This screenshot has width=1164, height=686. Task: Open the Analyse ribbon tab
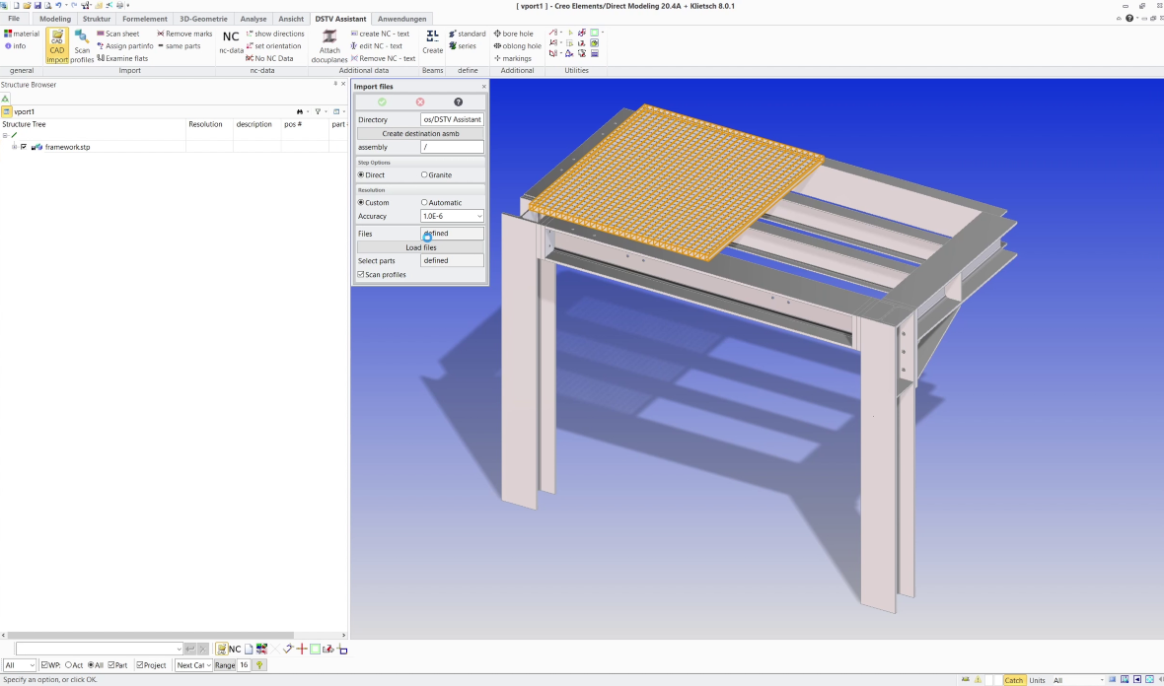coord(254,19)
